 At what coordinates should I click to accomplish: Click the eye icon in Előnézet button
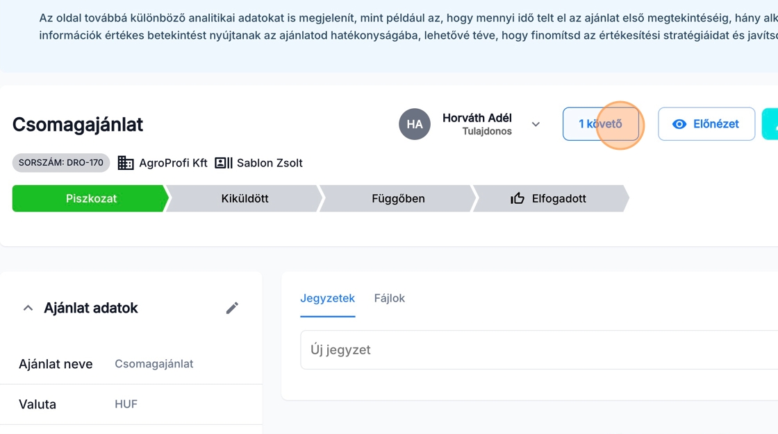click(679, 124)
